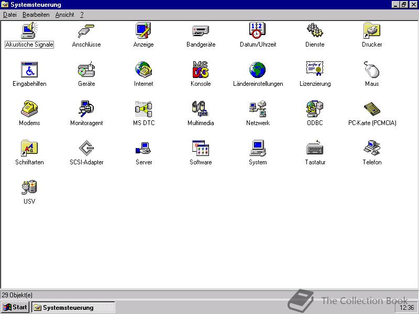Minimize the Systemsteuerung window

395,5
